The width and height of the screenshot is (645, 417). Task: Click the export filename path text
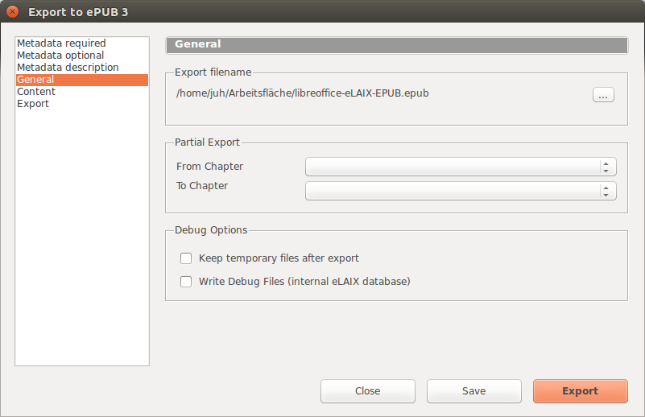point(302,93)
